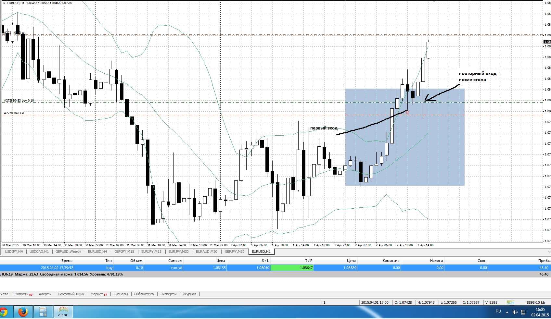The height and width of the screenshot is (319, 551).
Task: Click the eurusd symbol cell
Action: coord(176,268)
